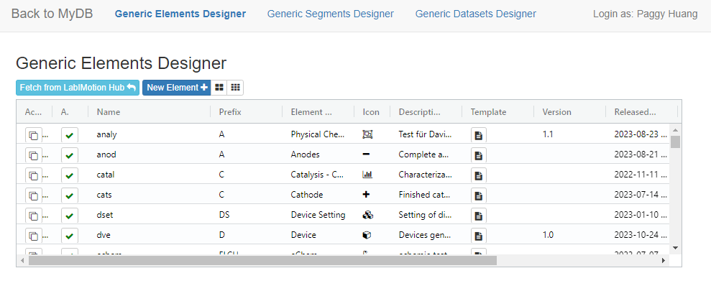Open template of anod row
Viewport: 711px width, 286px height.
click(x=478, y=155)
